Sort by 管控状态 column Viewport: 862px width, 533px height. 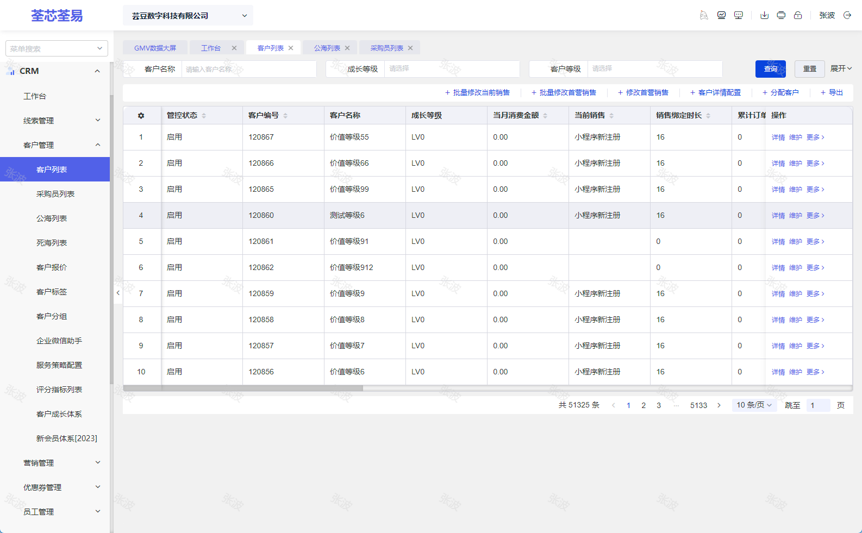(204, 116)
